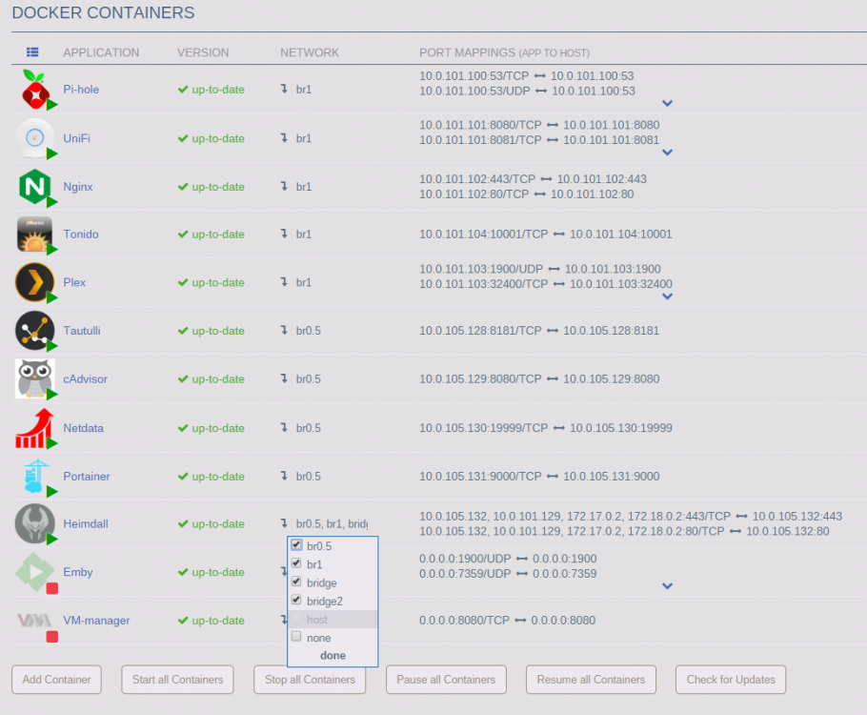Click the NETWORK column header

[x=310, y=52]
